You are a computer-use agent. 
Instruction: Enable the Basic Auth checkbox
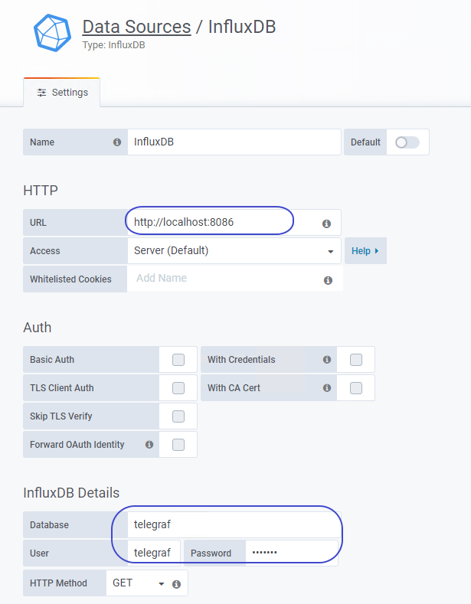[x=178, y=359]
